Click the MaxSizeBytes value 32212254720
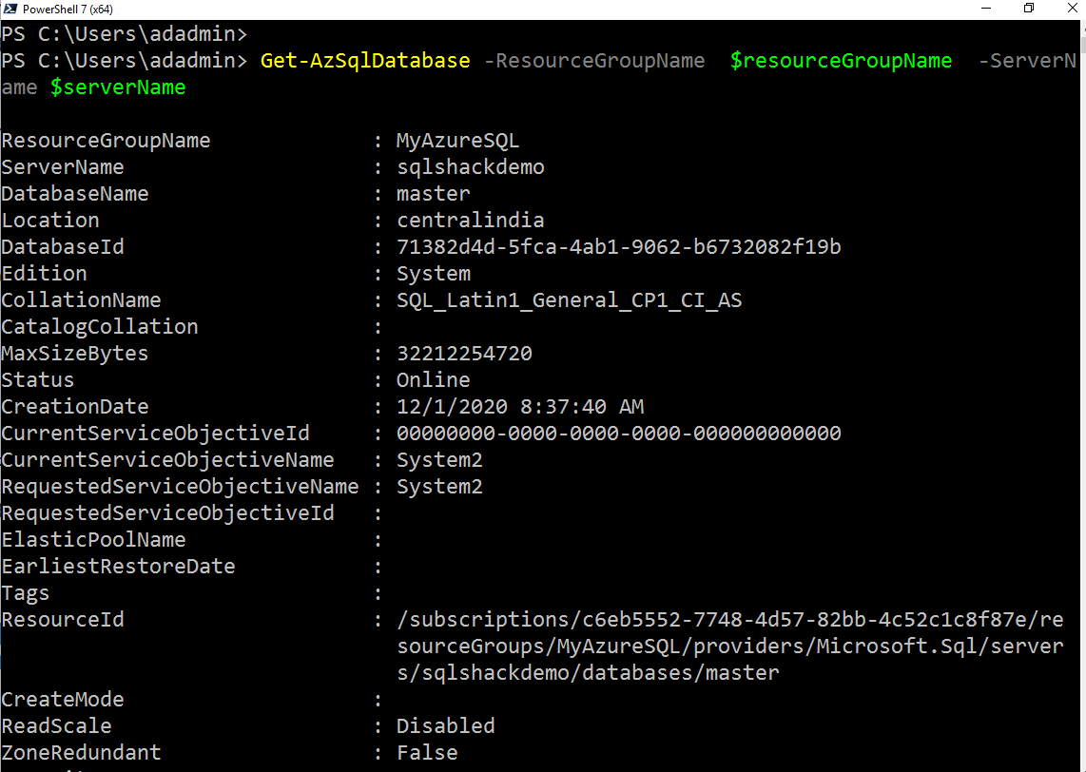This screenshot has width=1086, height=772. click(464, 354)
